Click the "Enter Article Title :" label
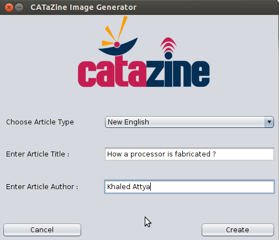The width and height of the screenshot is (279, 240). coord(38,154)
